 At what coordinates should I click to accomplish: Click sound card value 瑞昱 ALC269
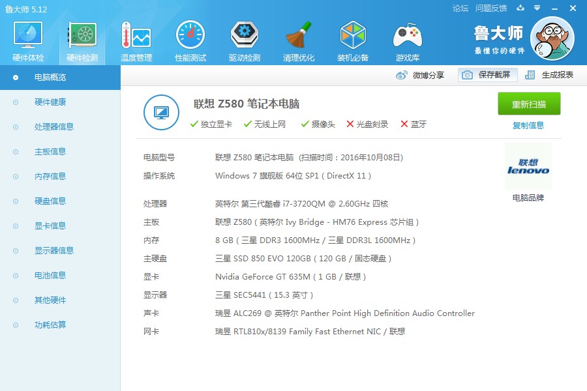pos(345,313)
